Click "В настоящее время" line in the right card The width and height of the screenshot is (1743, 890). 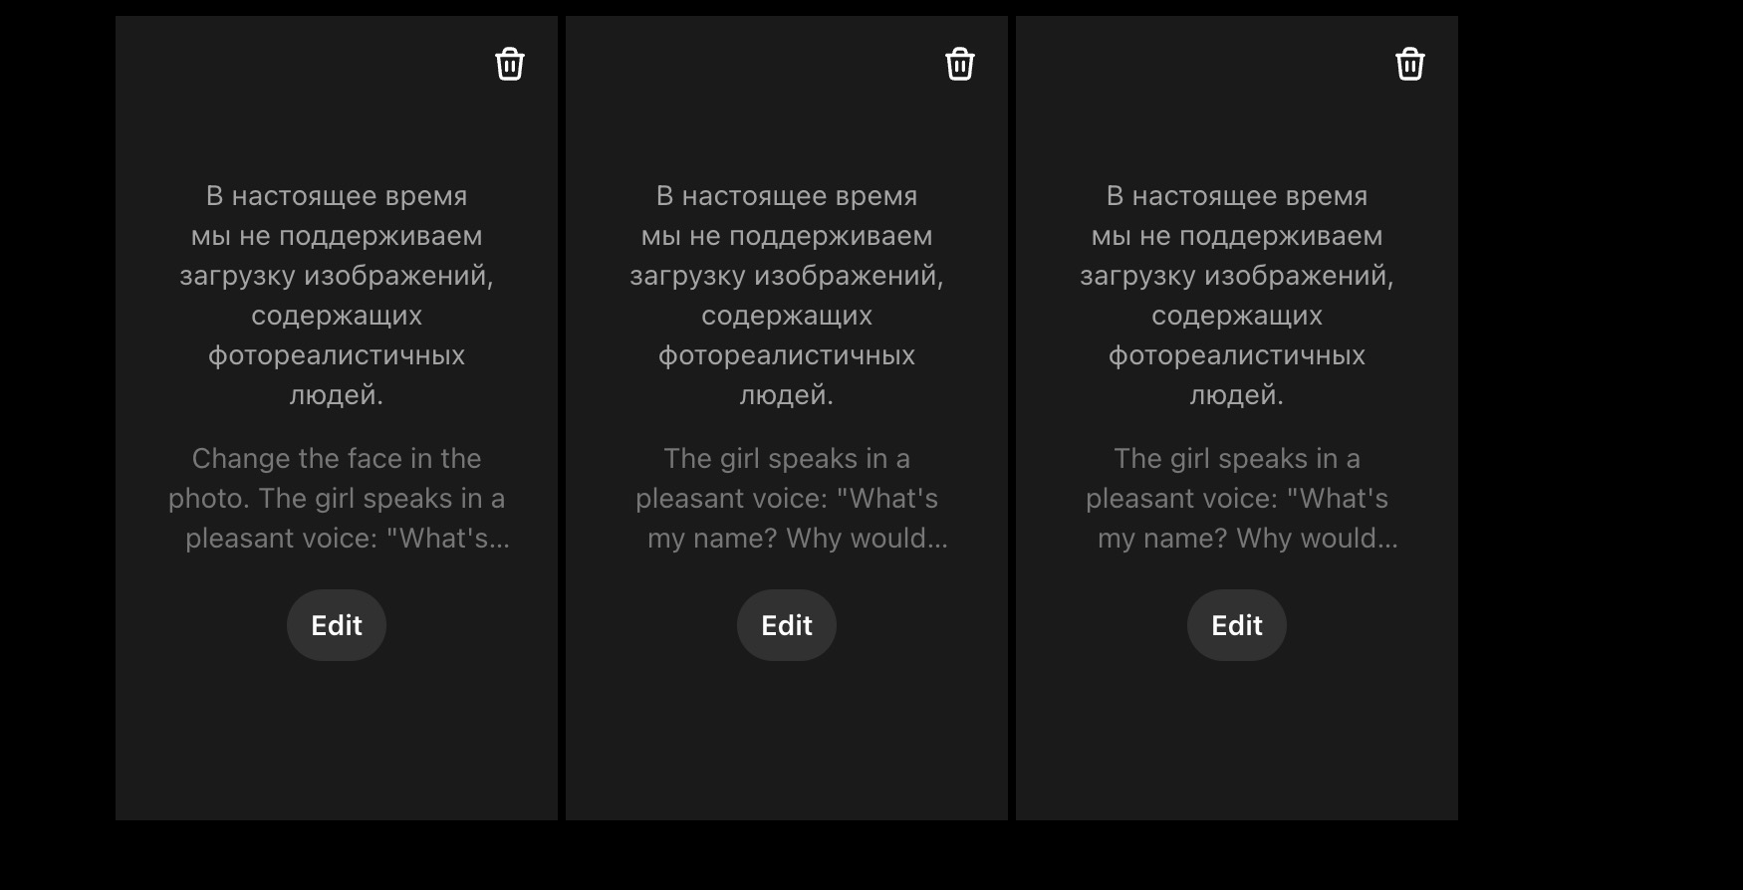pos(1237,196)
